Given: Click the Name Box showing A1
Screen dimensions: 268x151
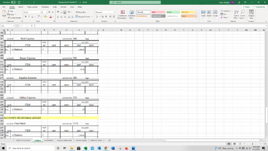Looking at the screenshot, I should 8,26.
